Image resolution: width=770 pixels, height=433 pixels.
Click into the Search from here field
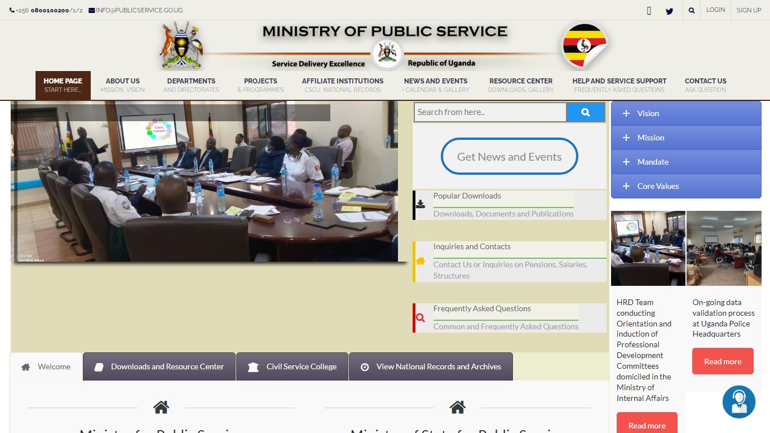pos(490,112)
